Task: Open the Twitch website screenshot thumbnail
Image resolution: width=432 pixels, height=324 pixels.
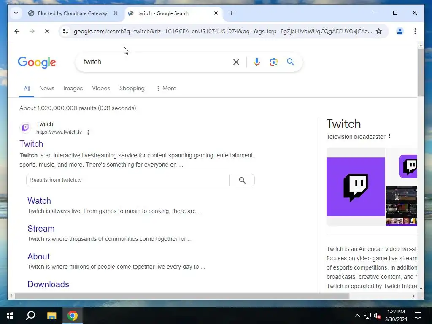Action: [x=402, y=206]
